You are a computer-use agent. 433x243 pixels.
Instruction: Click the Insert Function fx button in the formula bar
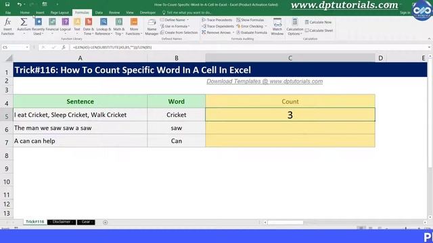(64, 47)
